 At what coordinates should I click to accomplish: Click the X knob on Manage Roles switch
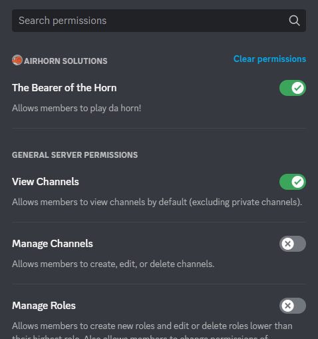[288, 306]
